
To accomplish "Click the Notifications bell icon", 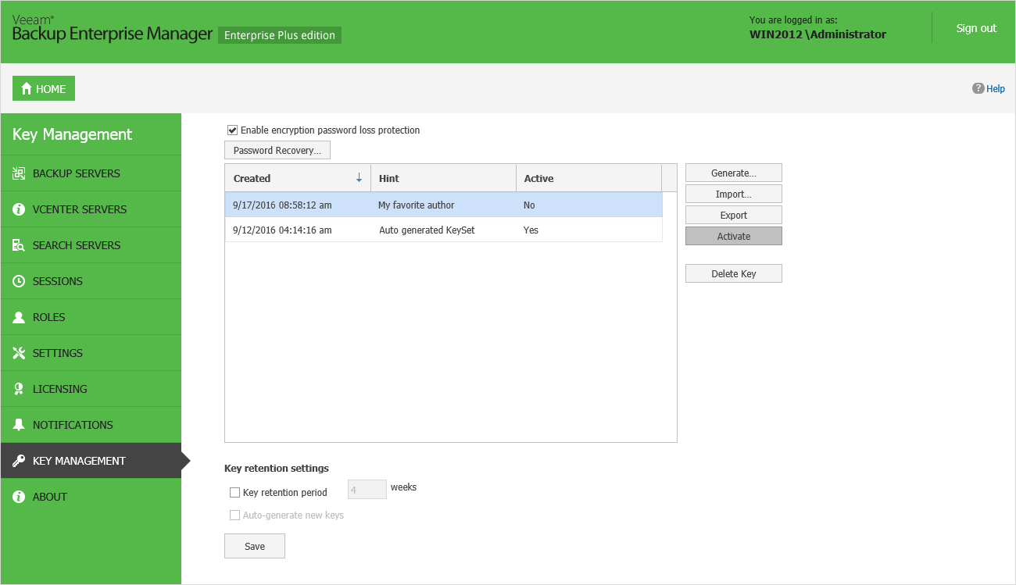I will [x=19, y=425].
